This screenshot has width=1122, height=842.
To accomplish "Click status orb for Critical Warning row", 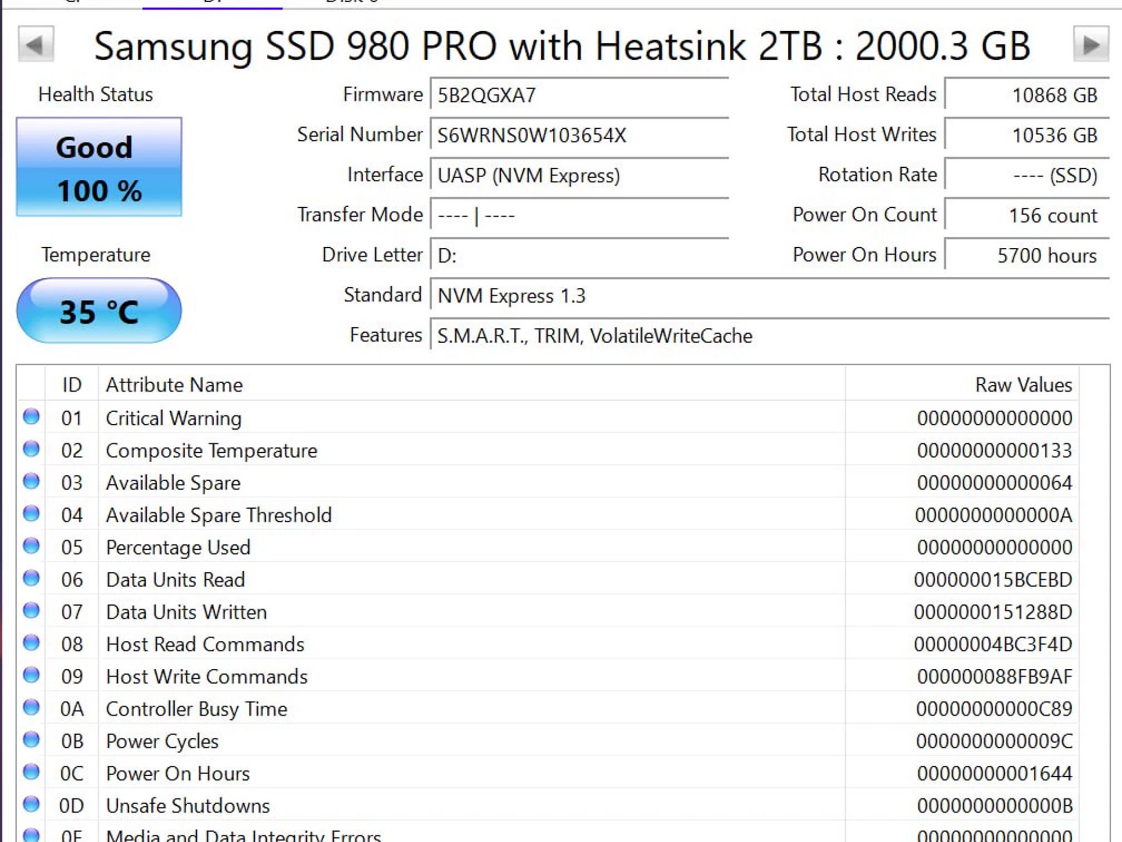I will 31,417.
